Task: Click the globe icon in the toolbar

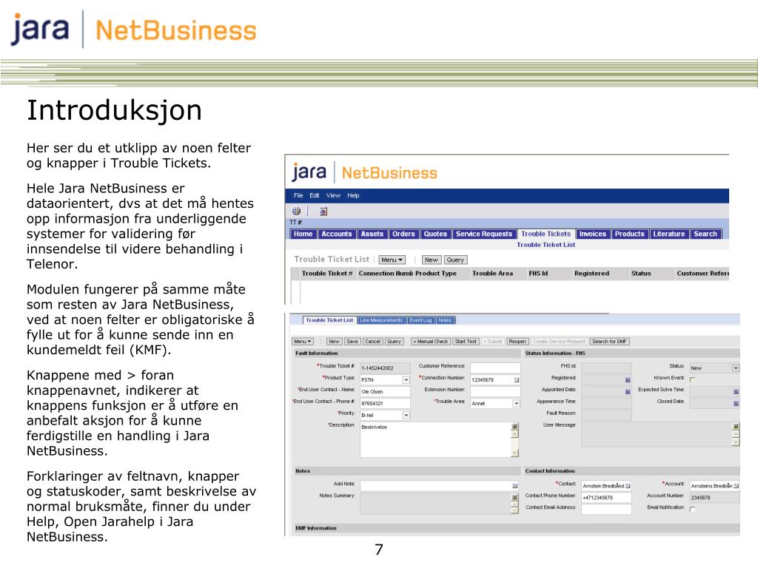Action: 296,211
